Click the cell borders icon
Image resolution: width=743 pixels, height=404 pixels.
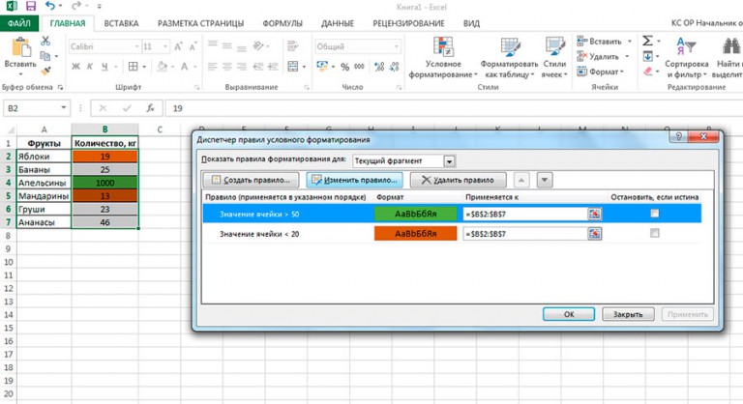[x=134, y=67]
